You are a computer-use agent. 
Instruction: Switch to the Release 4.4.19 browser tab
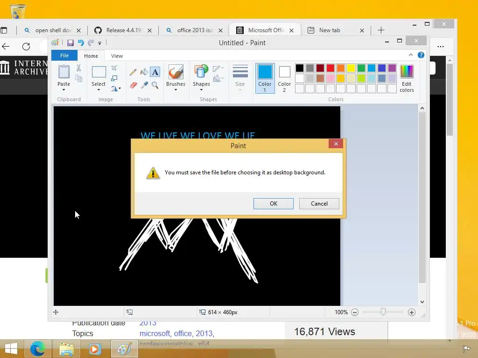(x=123, y=30)
